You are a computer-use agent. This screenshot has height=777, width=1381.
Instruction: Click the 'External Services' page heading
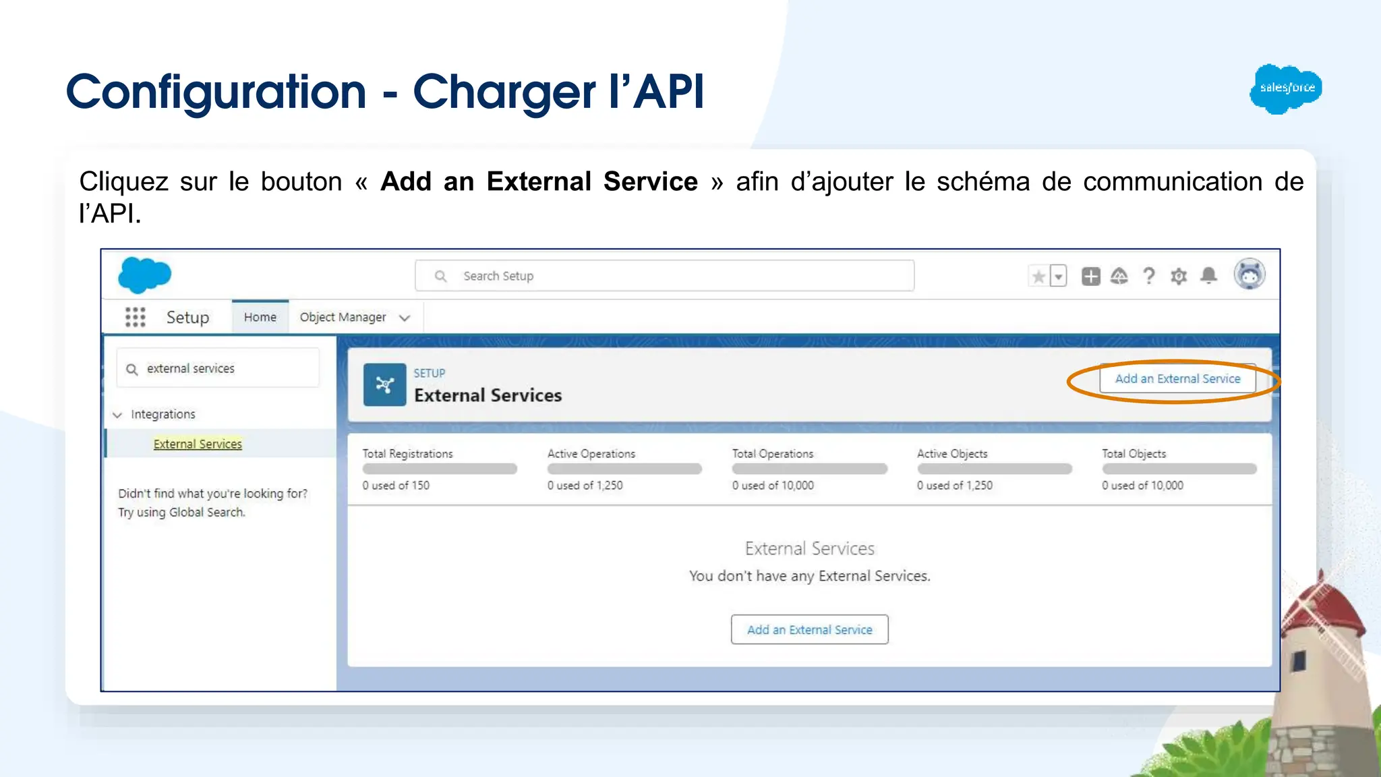[x=488, y=395]
